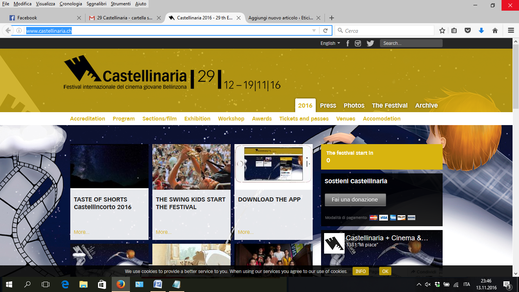Open Castellinaria Twitter icon in header
Screen dimensions: 519x292
pos(370,43)
